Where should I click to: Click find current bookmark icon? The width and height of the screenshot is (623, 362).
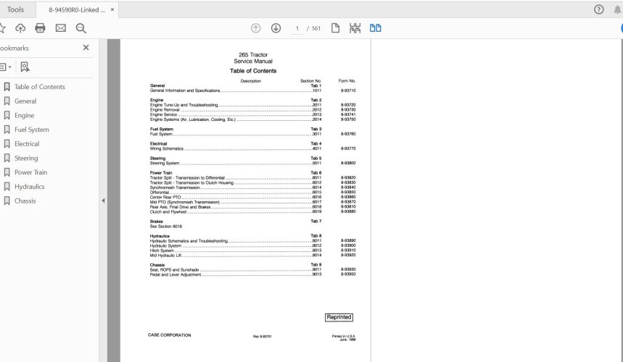coord(25,67)
